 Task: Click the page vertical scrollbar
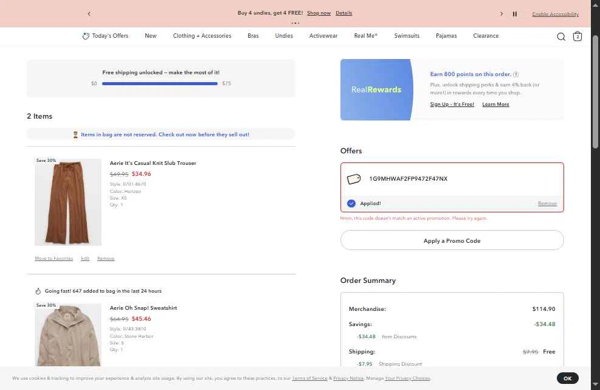[x=595, y=92]
